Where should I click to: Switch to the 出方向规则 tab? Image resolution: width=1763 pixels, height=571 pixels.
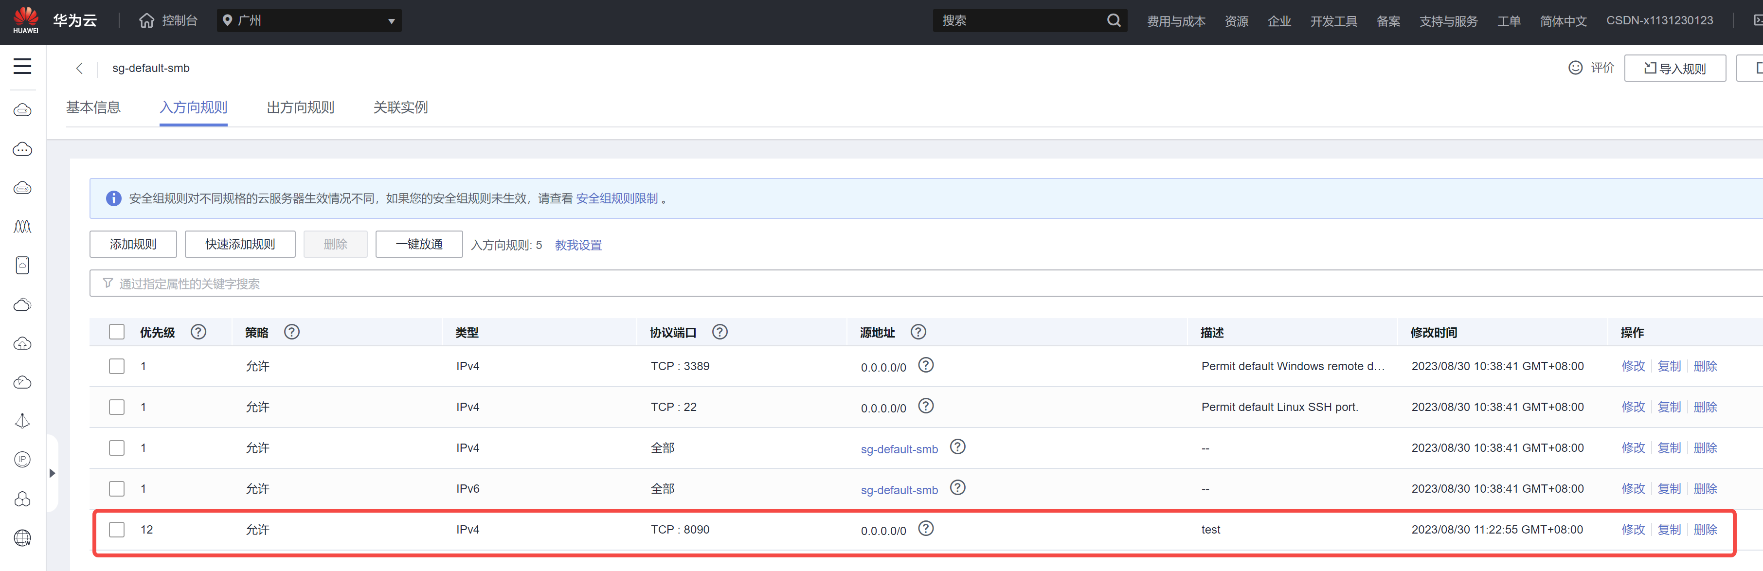[301, 107]
